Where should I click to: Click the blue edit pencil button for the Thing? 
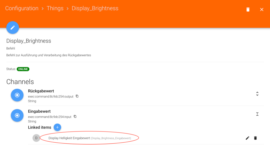click(12, 27)
